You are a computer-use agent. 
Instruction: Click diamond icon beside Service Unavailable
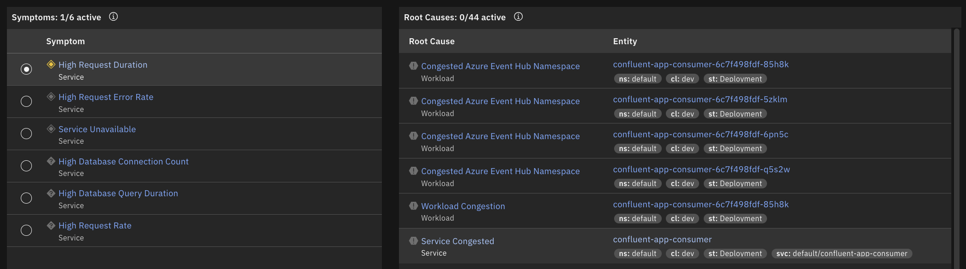(51, 129)
